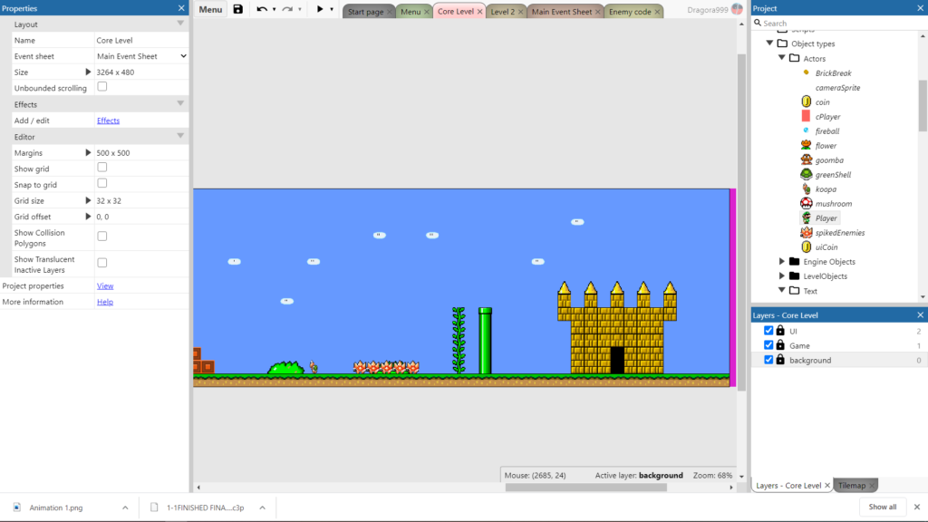Select the uiCoin object icon

pyautogui.click(x=806, y=246)
